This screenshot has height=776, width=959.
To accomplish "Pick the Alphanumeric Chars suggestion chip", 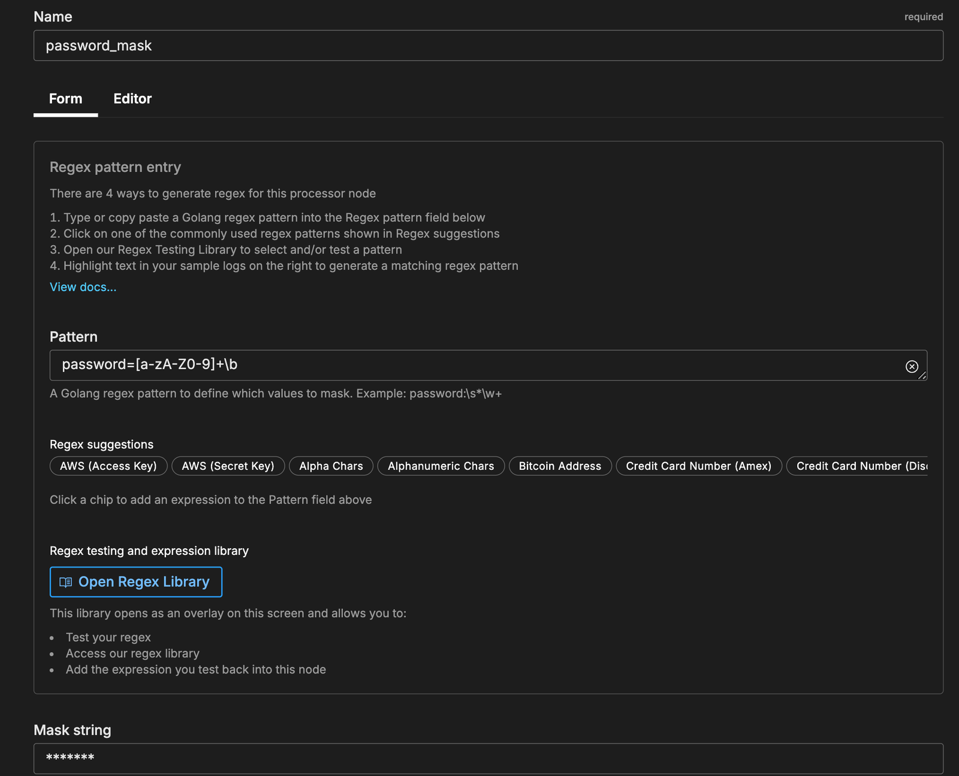I will [x=441, y=466].
